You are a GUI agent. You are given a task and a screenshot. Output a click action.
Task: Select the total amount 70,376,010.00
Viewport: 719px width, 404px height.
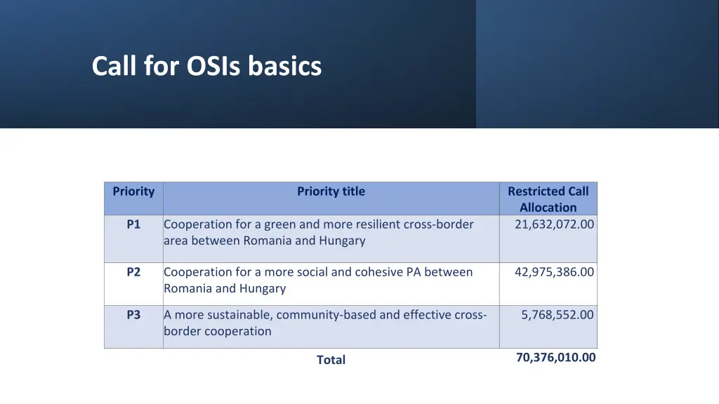tap(556, 358)
